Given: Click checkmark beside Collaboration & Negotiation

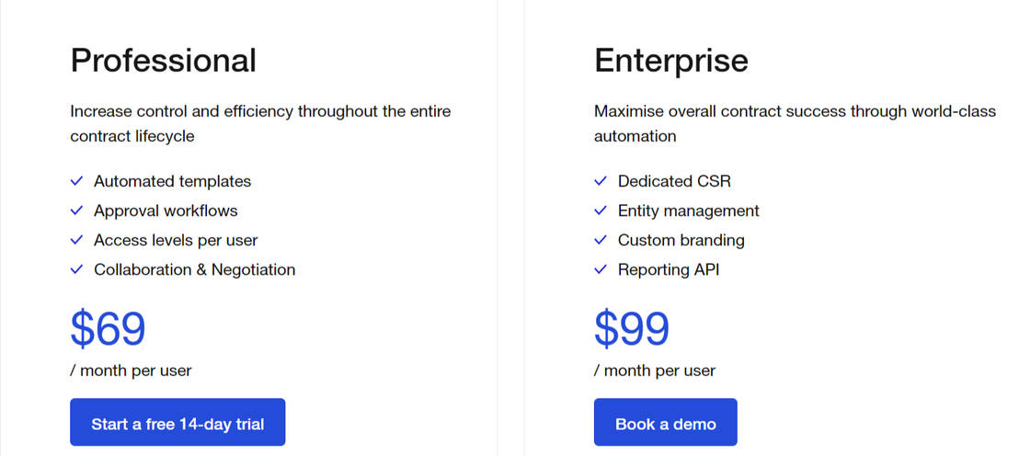Looking at the screenshot, I should point(76,269).
